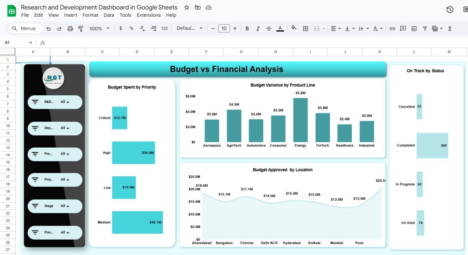This screenshot has width=468, height=255.
Task: Click the paint format icon
Action: pos(80,28)
